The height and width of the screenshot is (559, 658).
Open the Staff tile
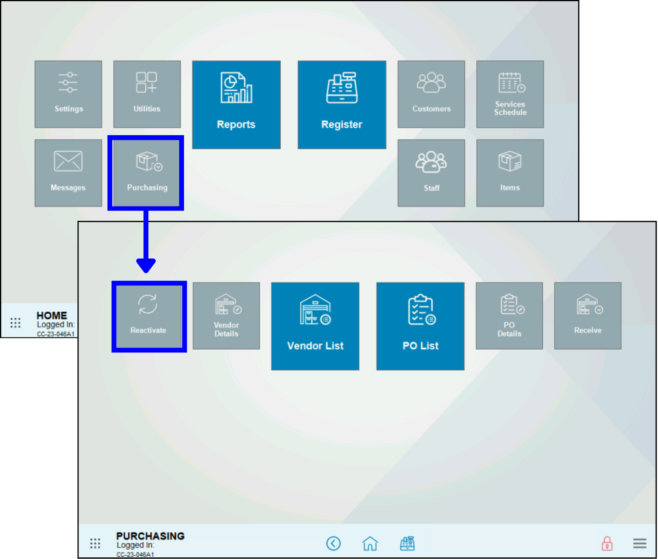(431, 173)
